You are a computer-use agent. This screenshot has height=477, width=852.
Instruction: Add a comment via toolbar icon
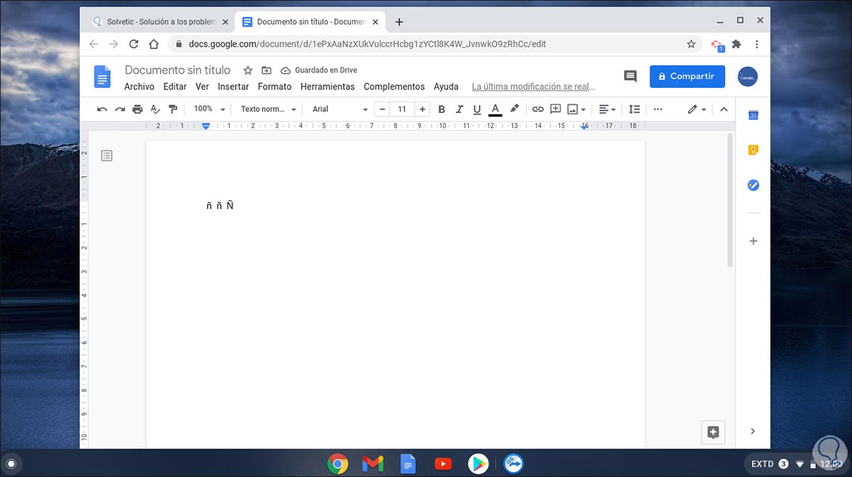tap(556, 109)
